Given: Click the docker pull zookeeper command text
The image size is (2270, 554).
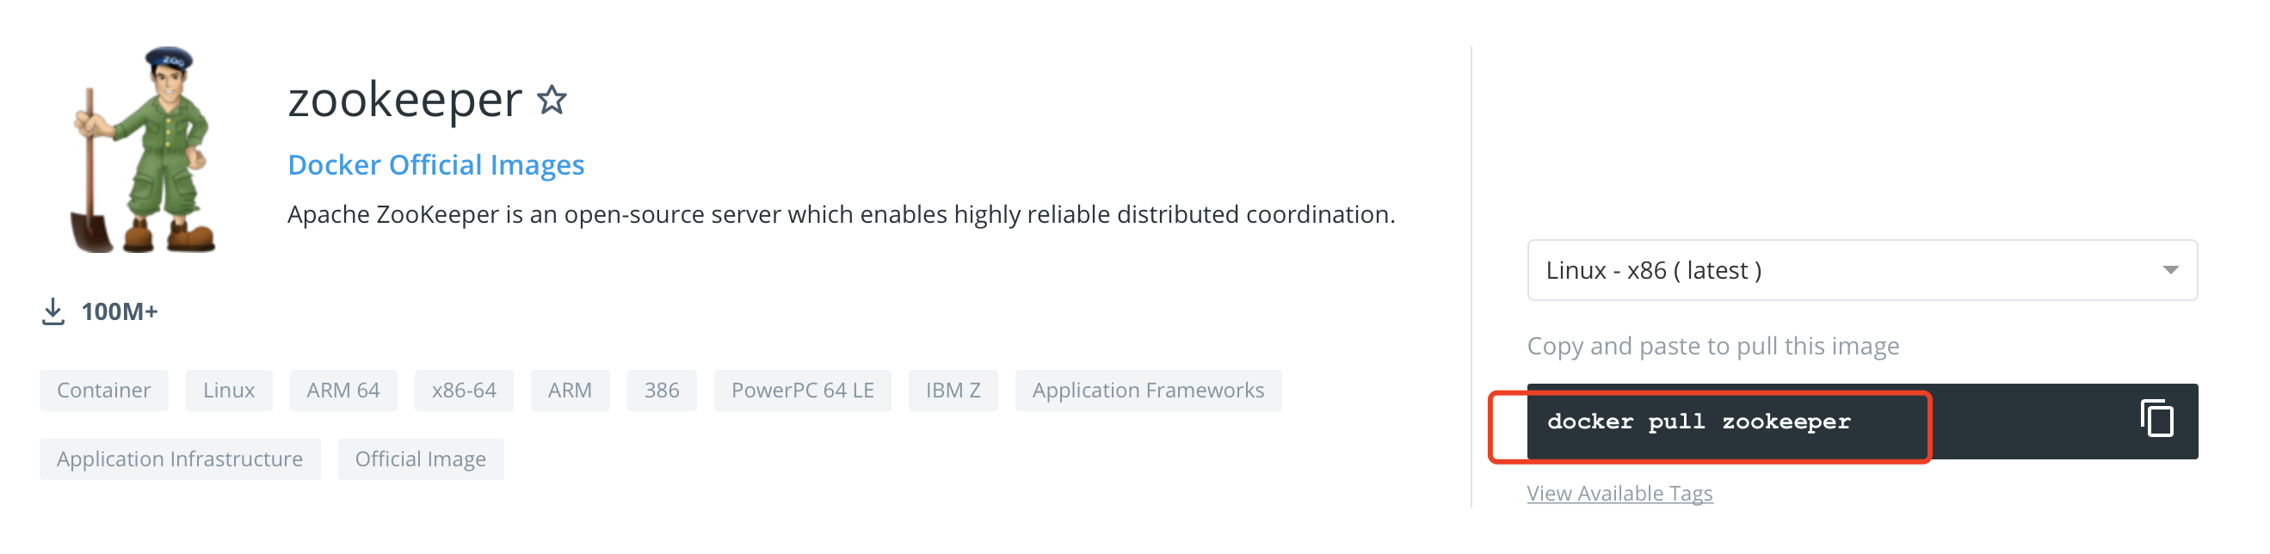Looking at the screenshot, I should click(x=1698, y=422).
